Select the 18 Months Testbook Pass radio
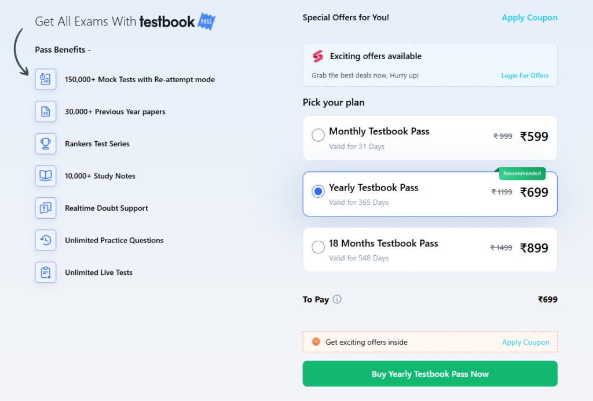The width and height of the screenshot is (593, 401). 318,247
